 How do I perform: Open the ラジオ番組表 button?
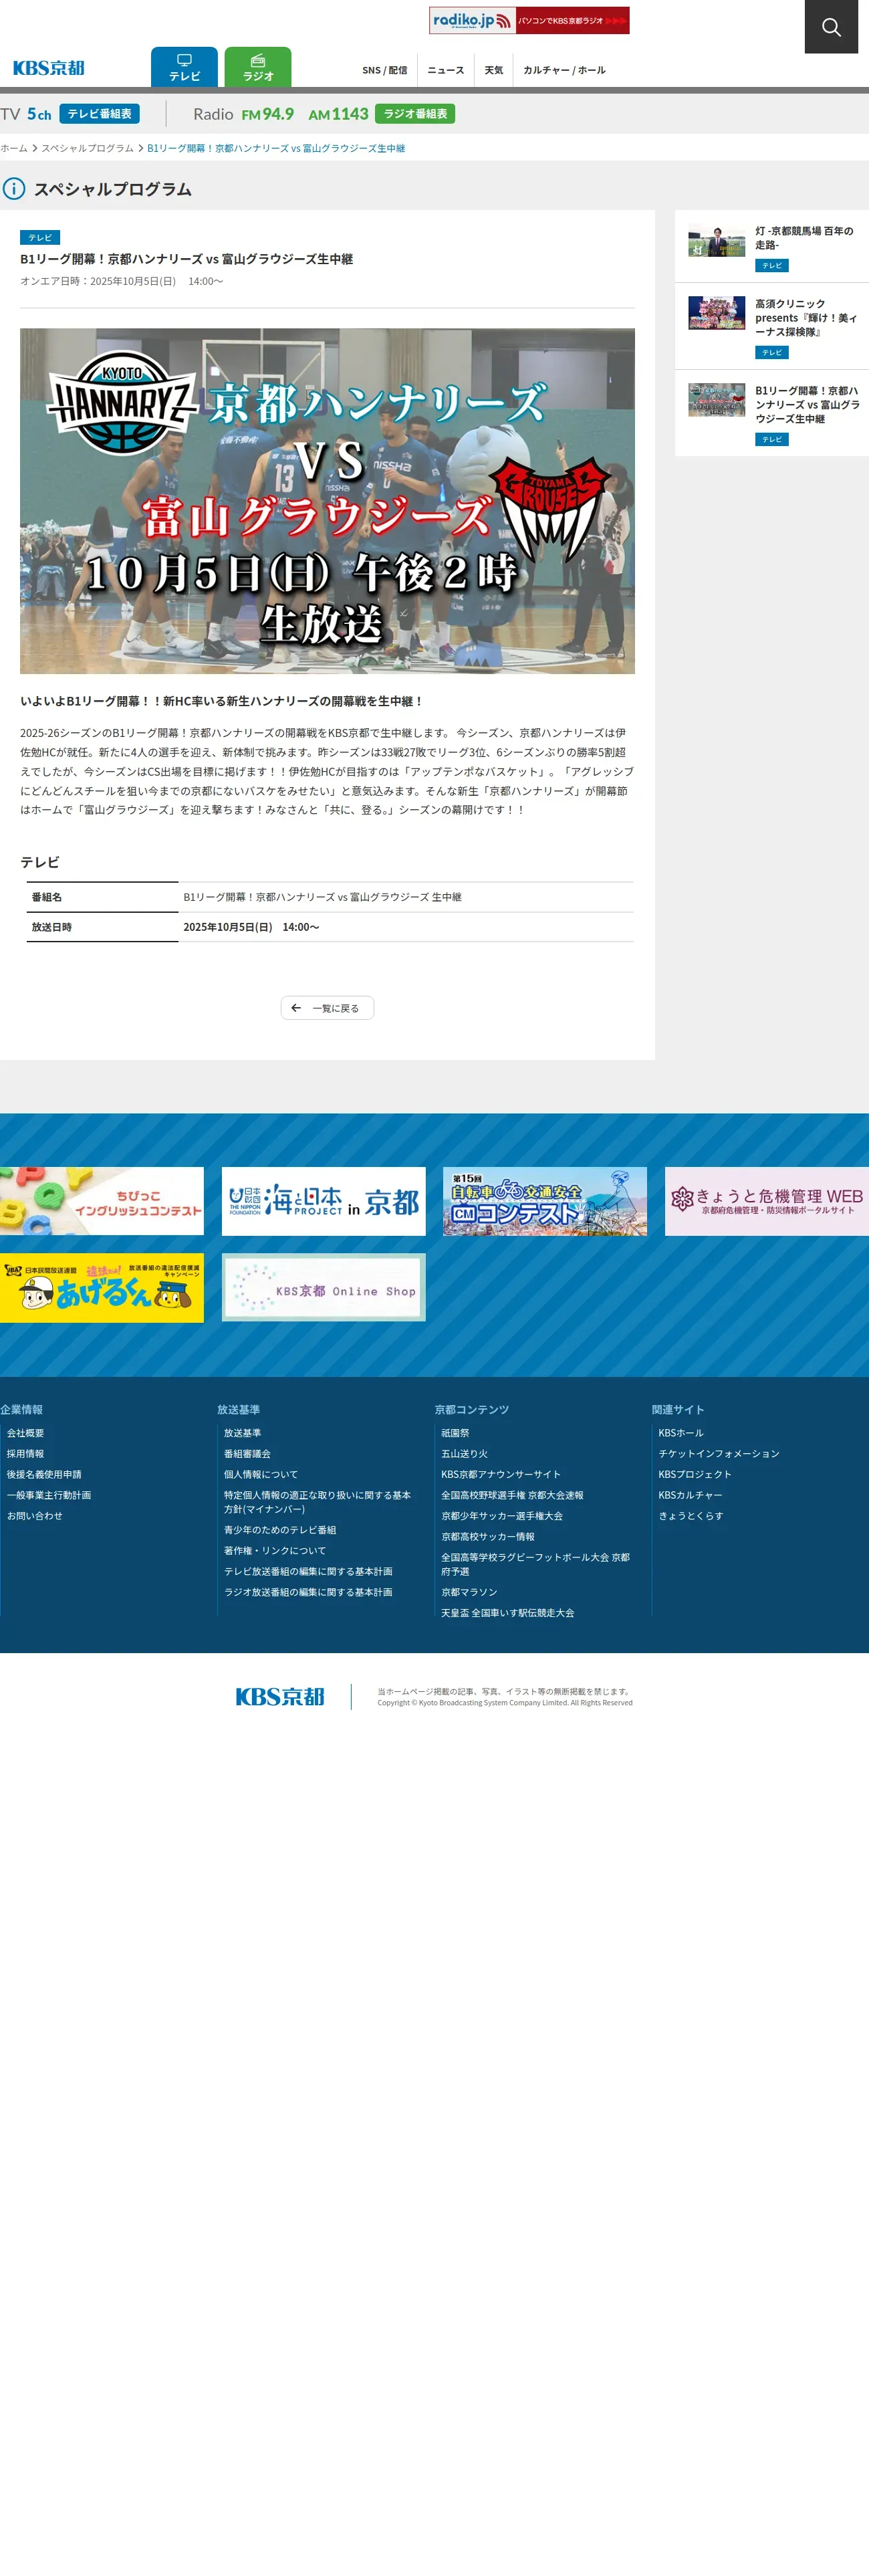(415, 114)
